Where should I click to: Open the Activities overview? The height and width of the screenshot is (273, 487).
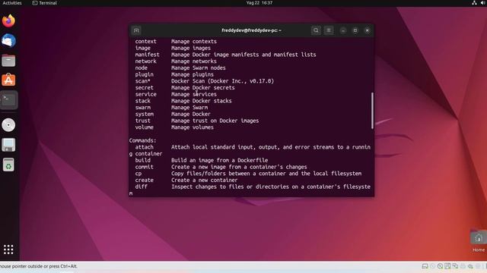tap(12, 3)
